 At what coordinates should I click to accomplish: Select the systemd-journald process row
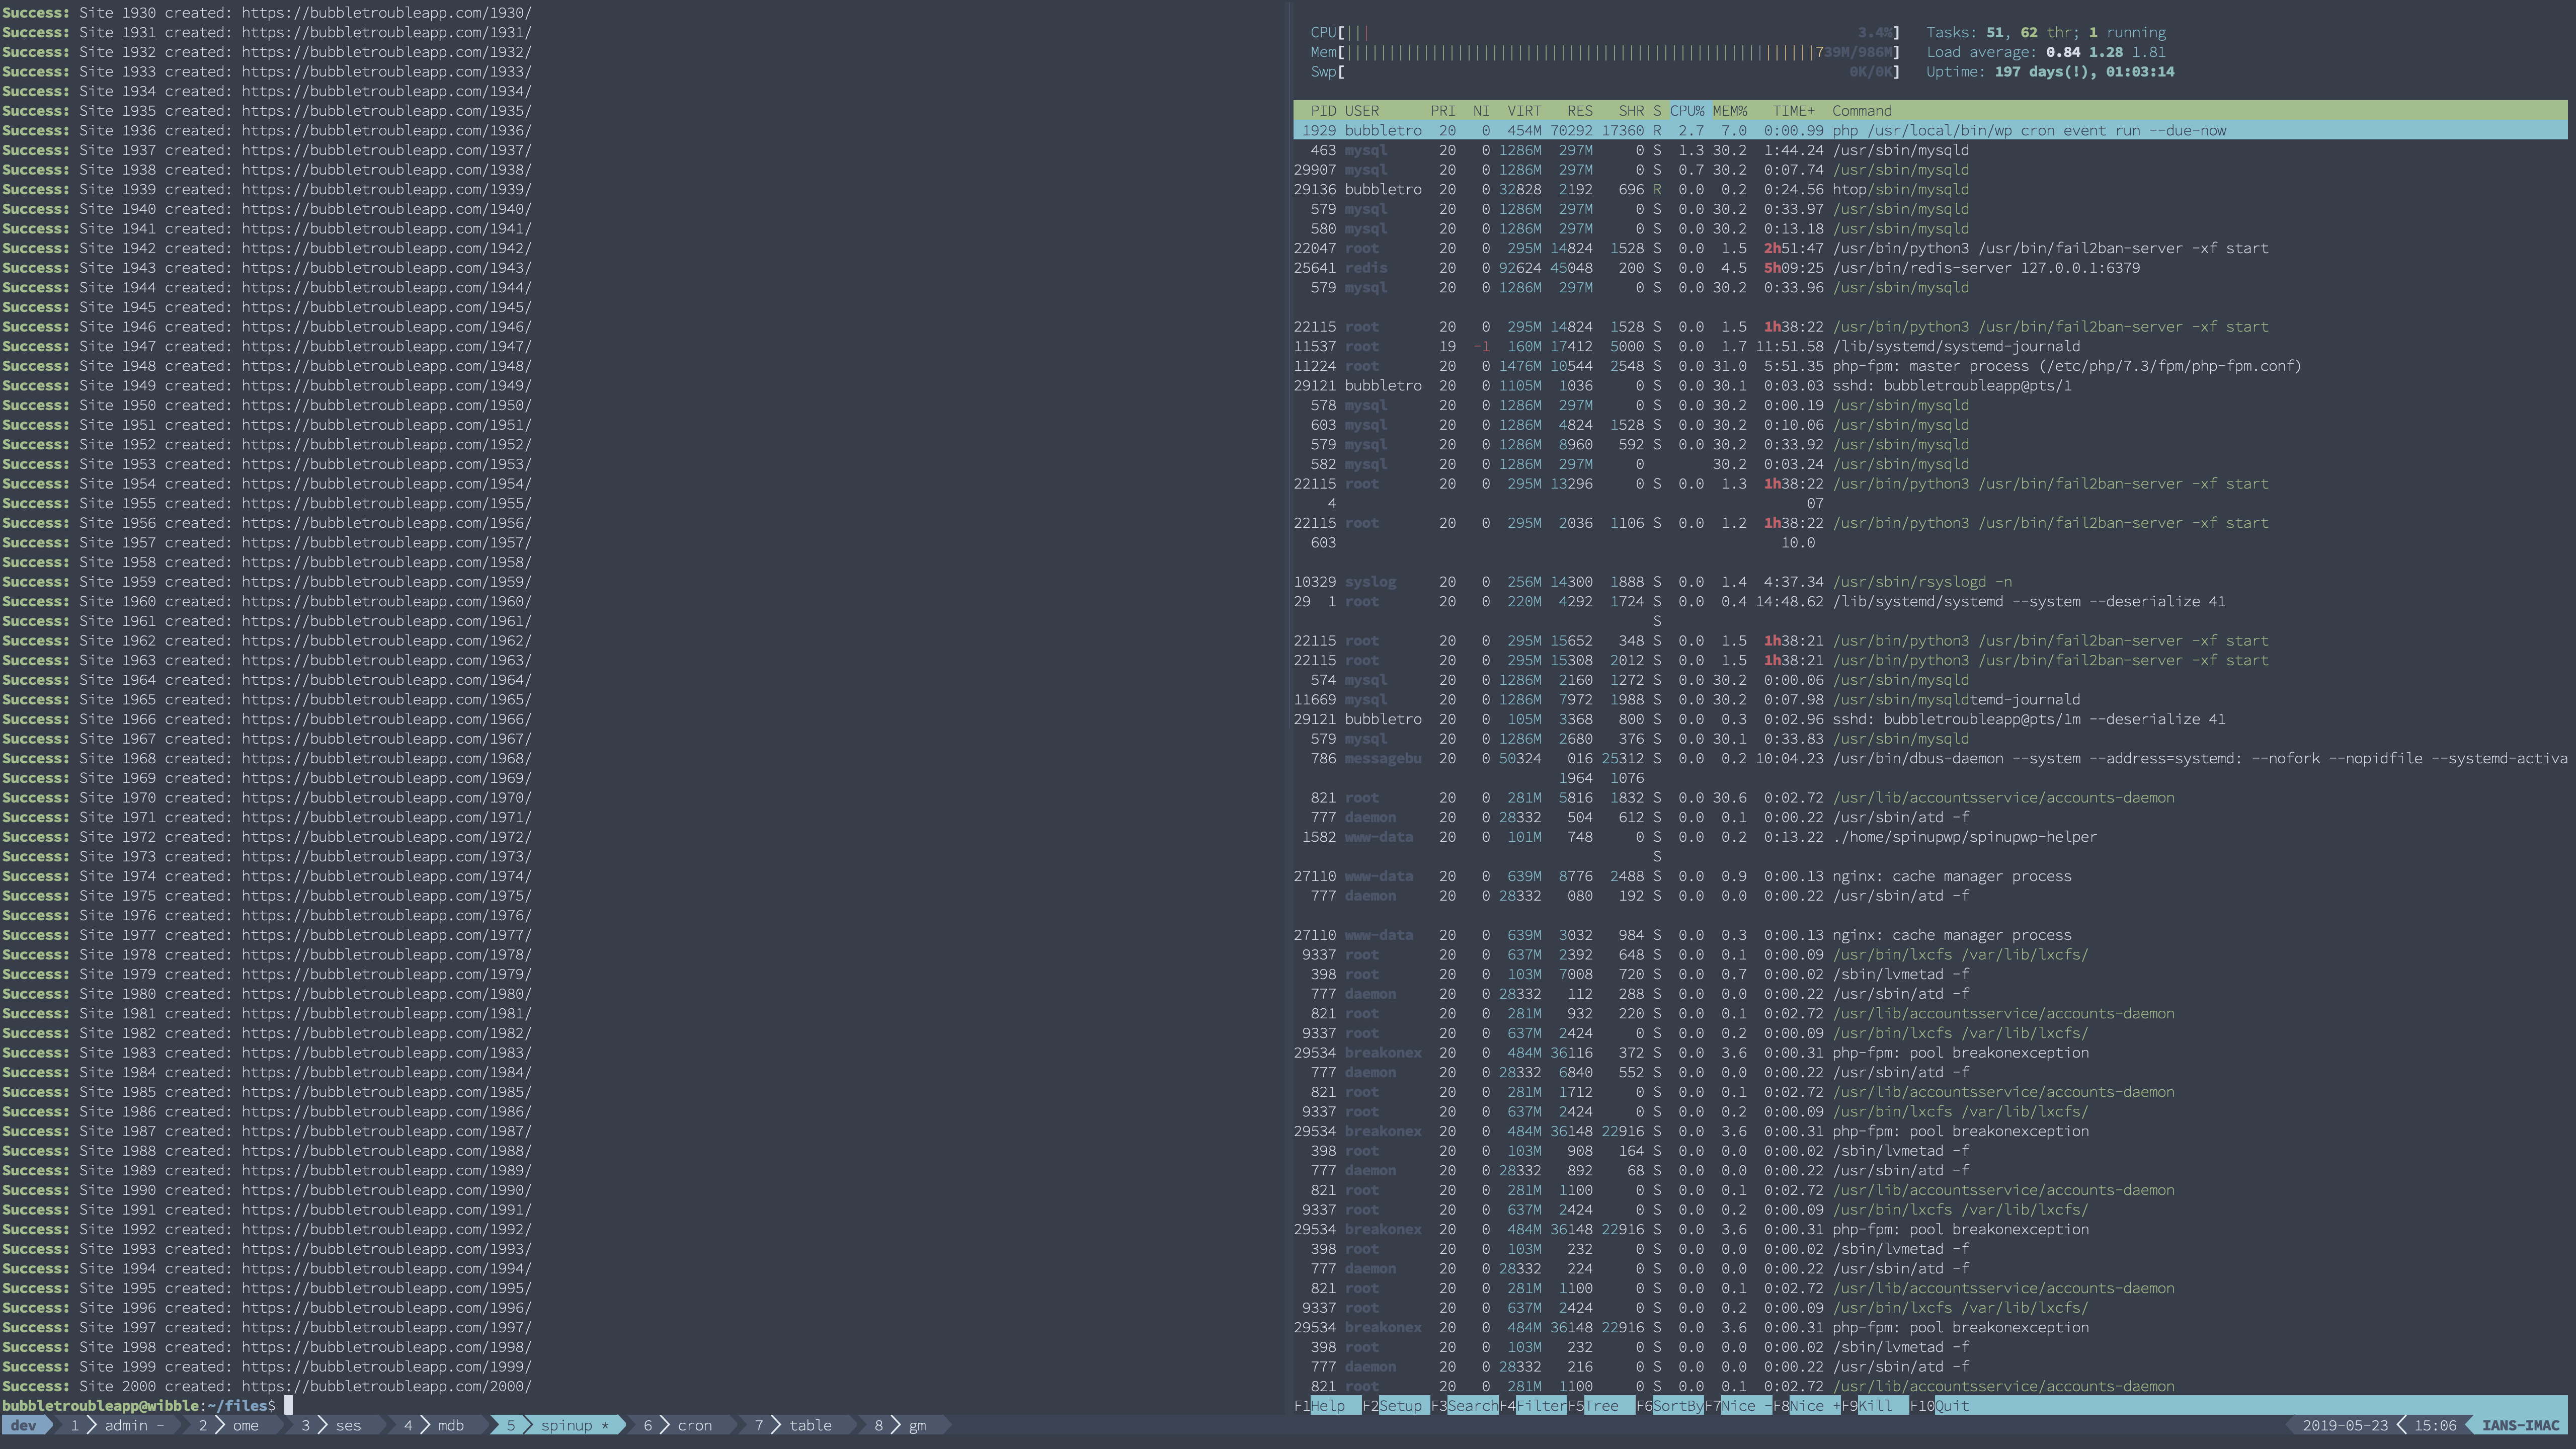(1930, 346)
